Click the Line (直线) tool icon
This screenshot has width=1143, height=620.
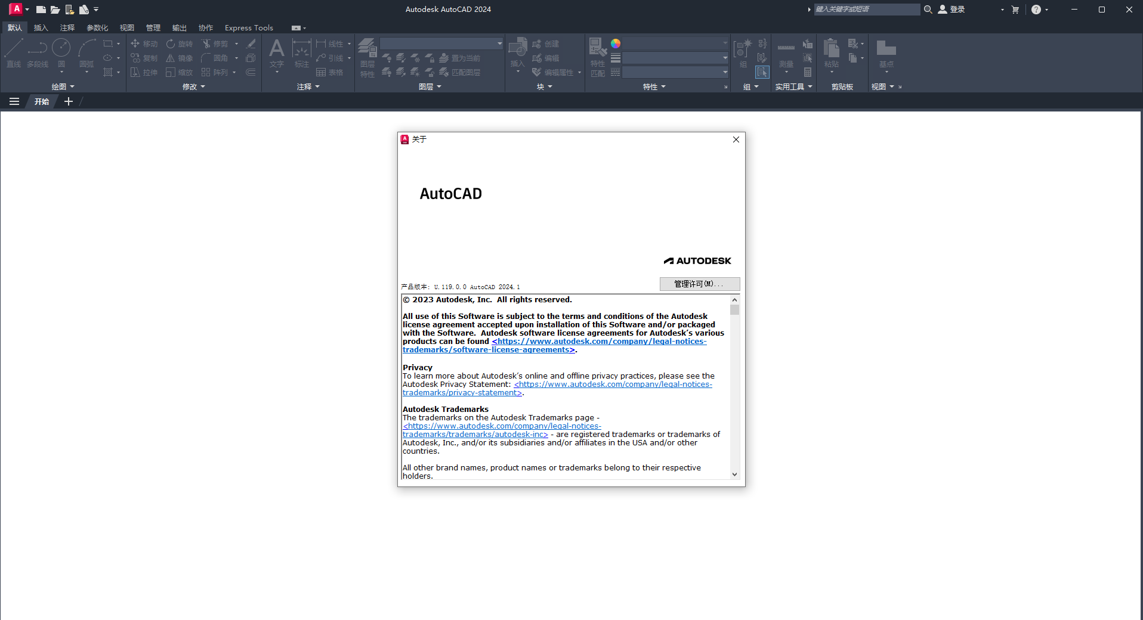click(x=14, y=49)
